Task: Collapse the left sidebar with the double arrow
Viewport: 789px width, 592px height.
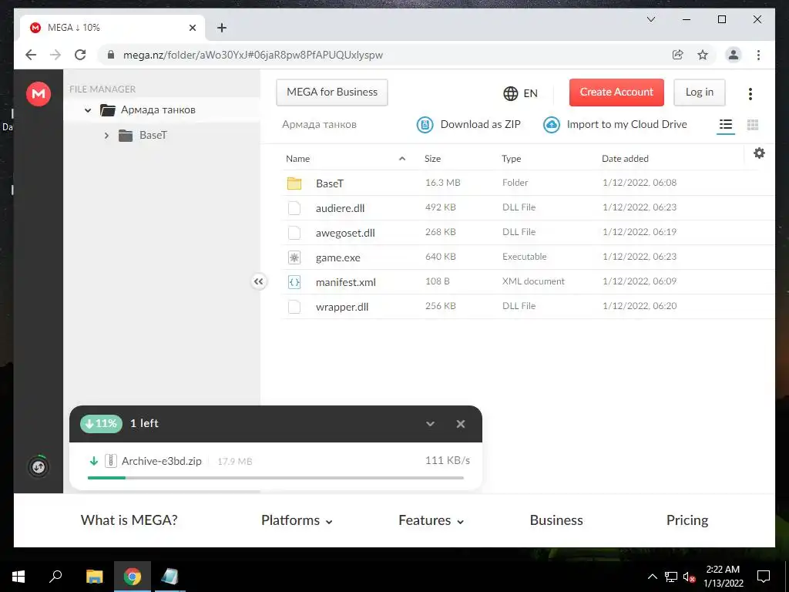Action: pos(259,281)
